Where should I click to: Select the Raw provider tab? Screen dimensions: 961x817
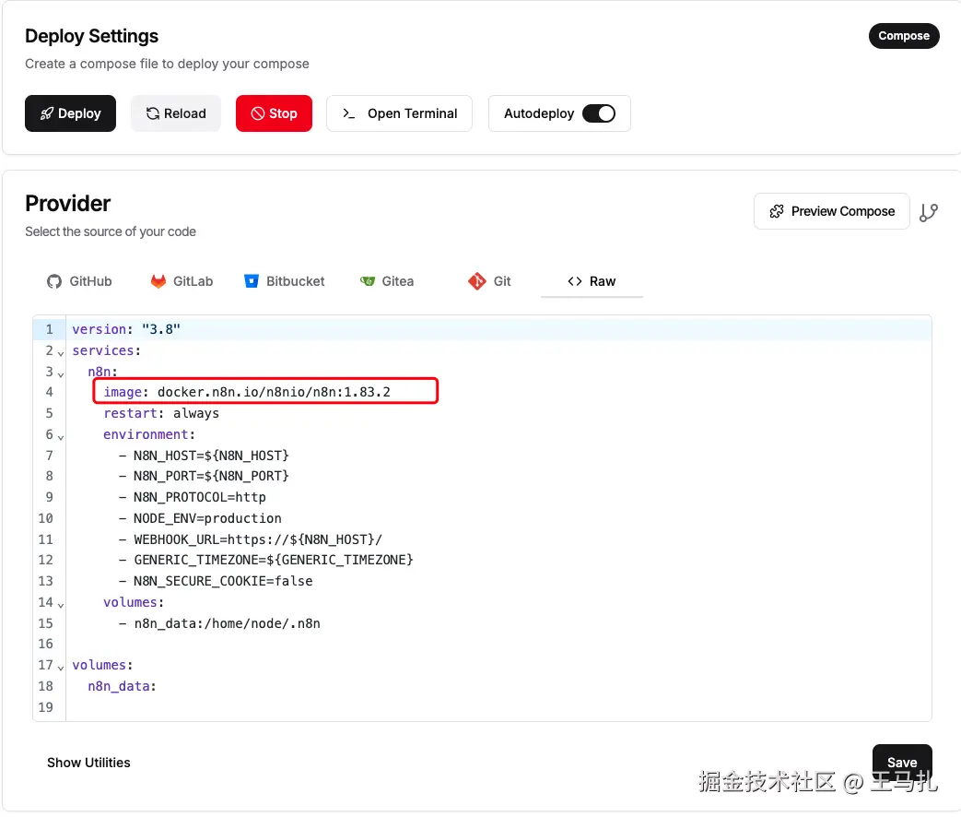(x=592, y=281)
